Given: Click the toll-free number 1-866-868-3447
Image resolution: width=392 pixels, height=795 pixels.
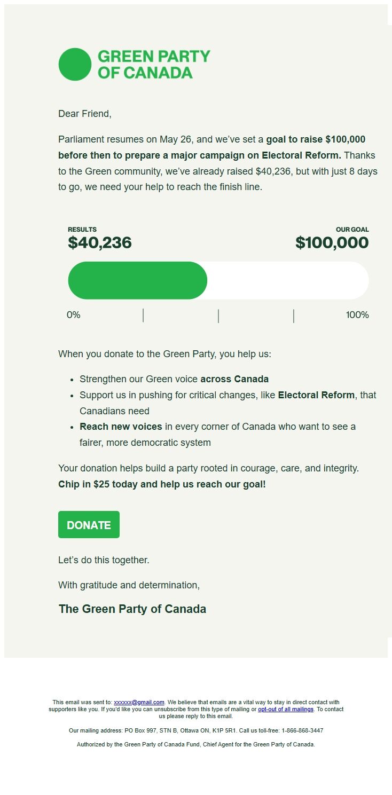Looking at the screenshot, I should (302, 730).
